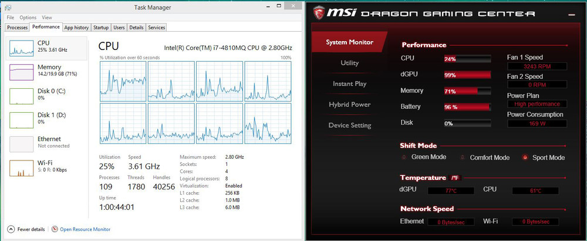Select Sport Mode shift option
Screen dimensions: 587x241
[x=525, y=158]
